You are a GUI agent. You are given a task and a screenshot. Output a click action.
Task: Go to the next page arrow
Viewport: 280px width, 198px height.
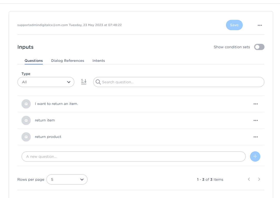tap(259, 179)
